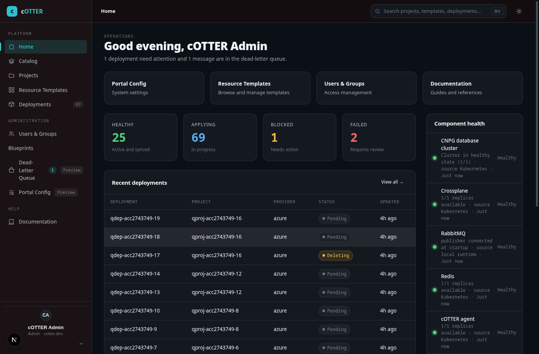Open Catalog in the sidebar
Viewport: 539px width, 354px height.
pyautogui.click(x=46, y=61)
